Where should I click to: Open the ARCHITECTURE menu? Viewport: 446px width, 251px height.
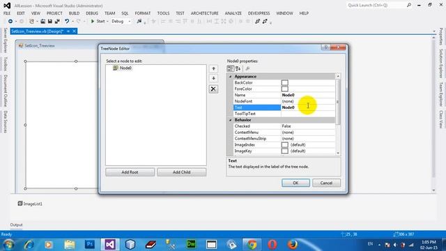tap(204, 13)
